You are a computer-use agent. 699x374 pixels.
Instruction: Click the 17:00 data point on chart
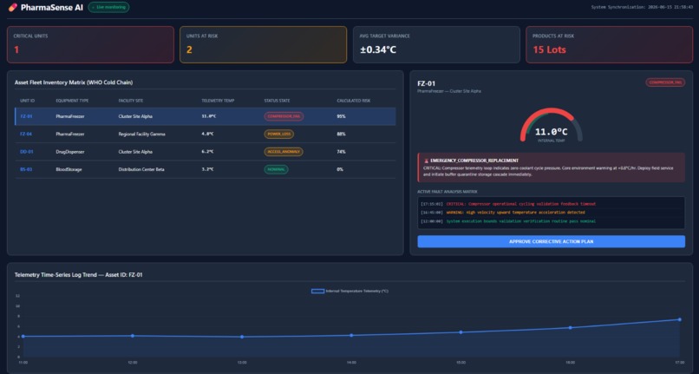[x=679, y=319]
